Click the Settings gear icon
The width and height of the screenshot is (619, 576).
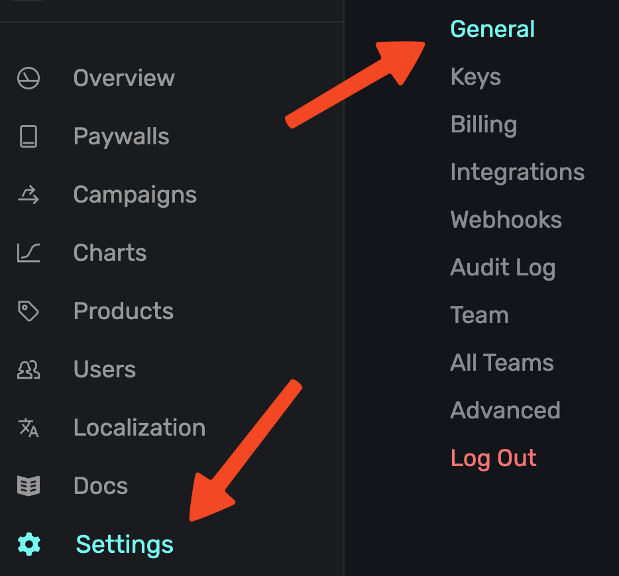point(28,544)
